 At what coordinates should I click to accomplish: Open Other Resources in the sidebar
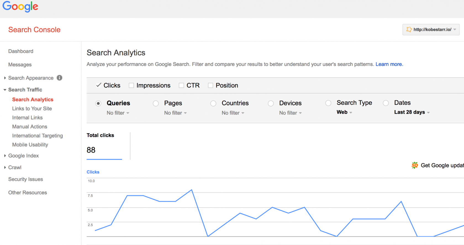tap(28, 193)
